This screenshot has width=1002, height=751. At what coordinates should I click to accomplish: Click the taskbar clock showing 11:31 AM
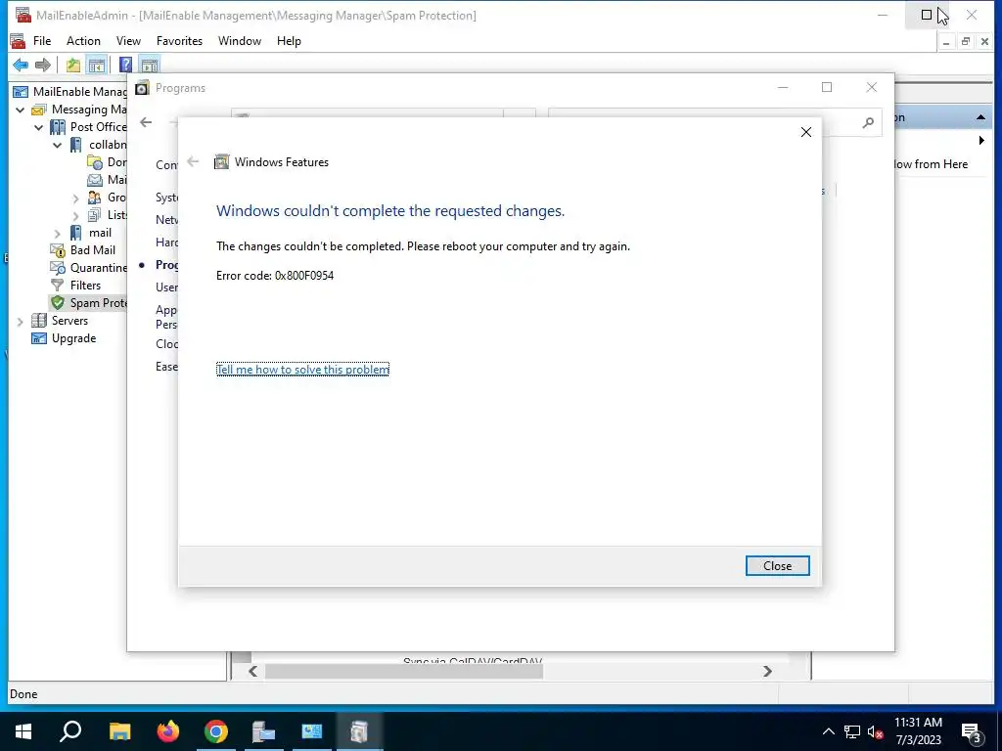918,731
